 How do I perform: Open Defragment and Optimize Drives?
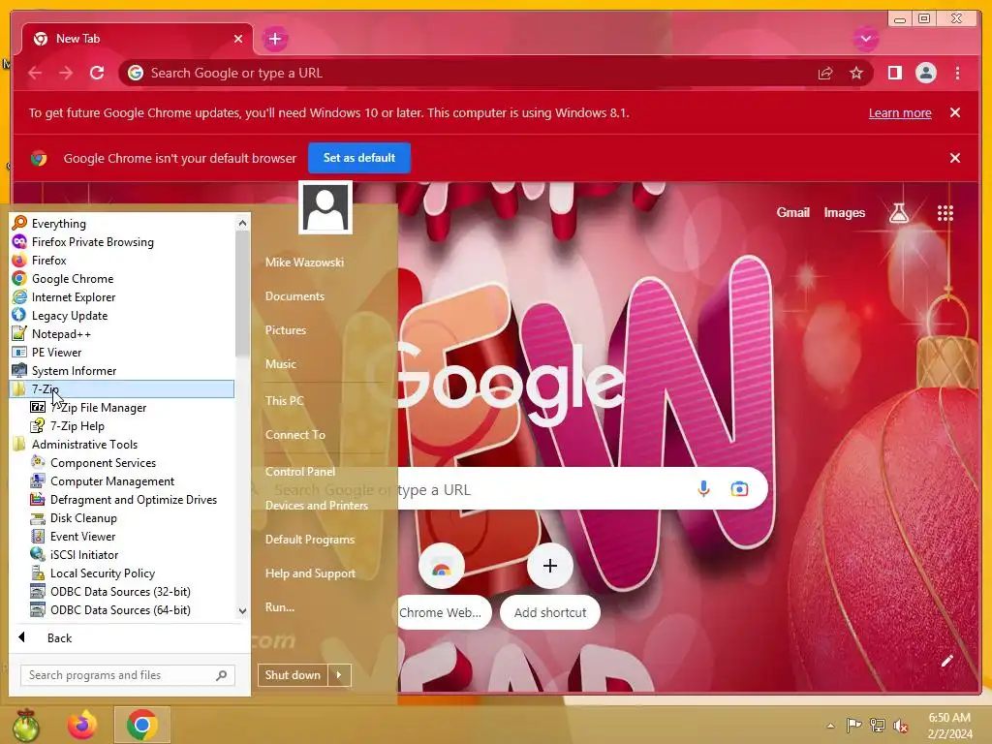[x=122, y=499]
